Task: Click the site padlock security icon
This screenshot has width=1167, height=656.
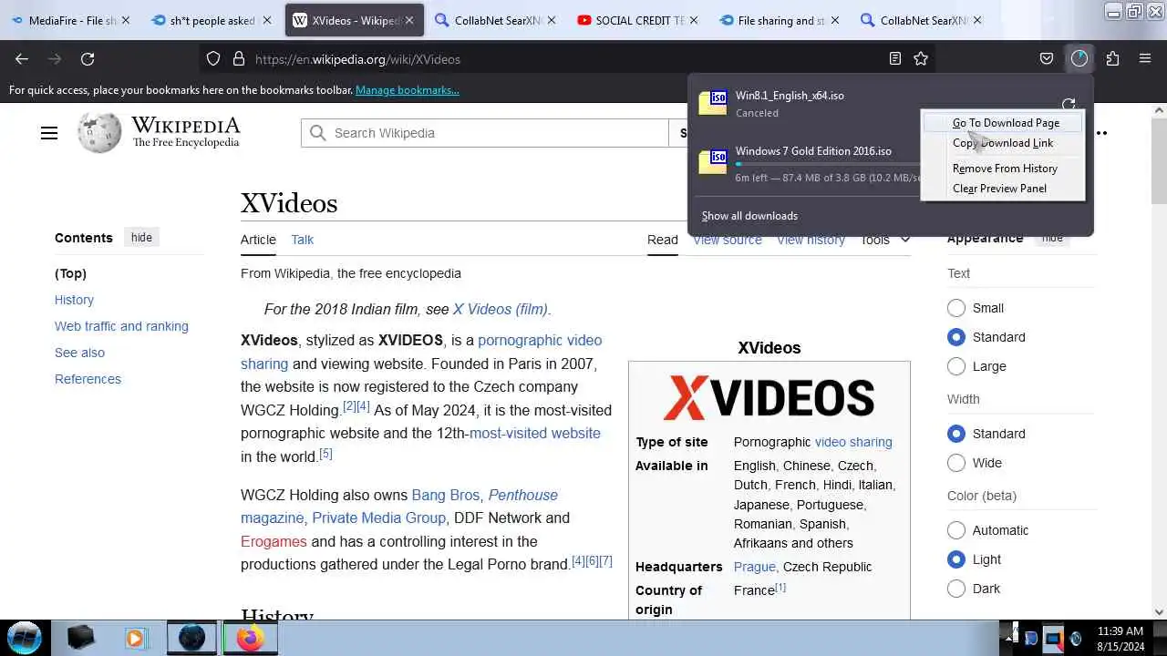Action: 239,58
